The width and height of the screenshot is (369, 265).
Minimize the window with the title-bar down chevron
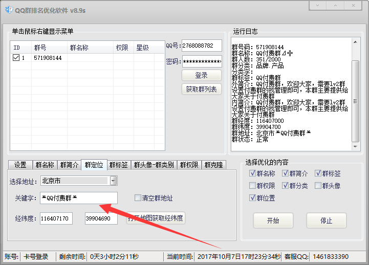[x=317, y=6]
